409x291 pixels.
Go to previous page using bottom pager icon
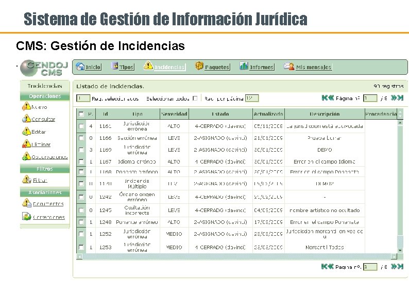point(331,266)
